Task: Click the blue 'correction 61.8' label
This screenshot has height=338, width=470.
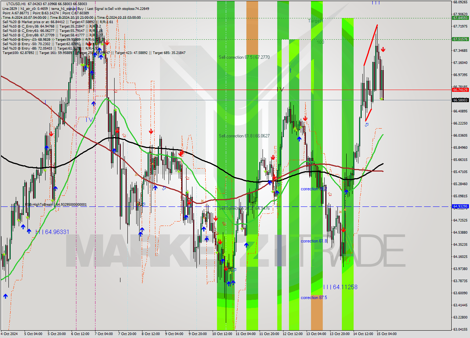Action: click(x=314, y=241)
